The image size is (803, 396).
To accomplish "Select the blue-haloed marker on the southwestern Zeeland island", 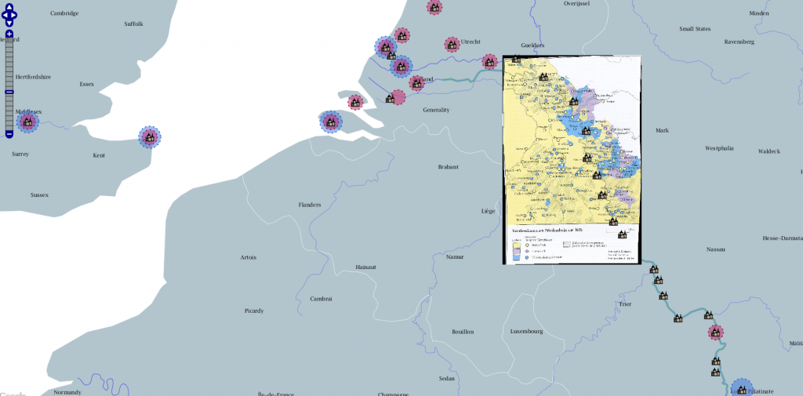I will coord(331,122).
